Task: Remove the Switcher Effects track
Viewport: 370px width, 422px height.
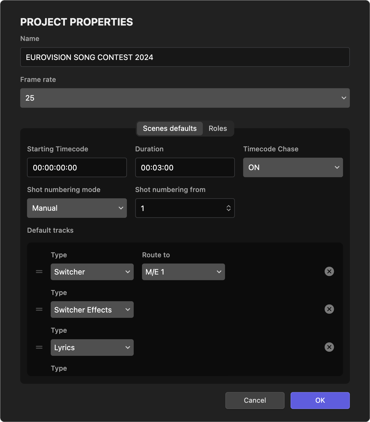Action: (x=329, y=309)
